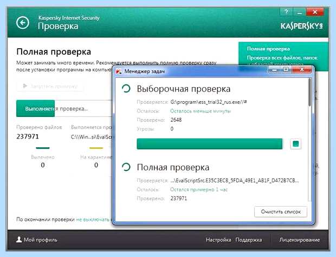Click the Выборочная проверка heading

(x=184, y=89)
